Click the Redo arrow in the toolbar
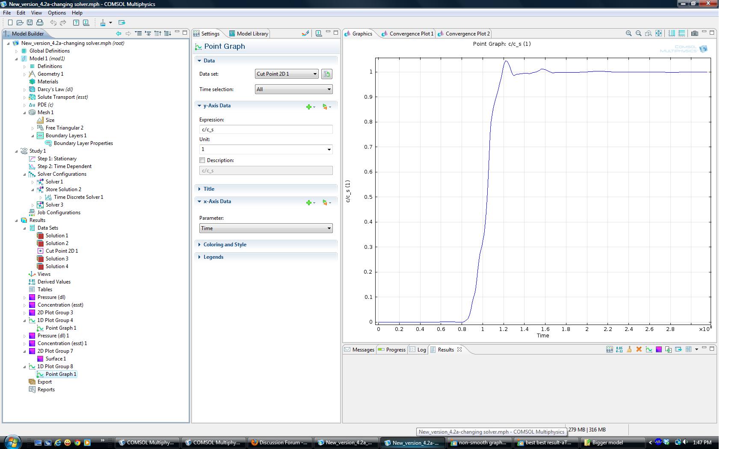Viewport: 729px width, 449px height. (x=63, y=23)
